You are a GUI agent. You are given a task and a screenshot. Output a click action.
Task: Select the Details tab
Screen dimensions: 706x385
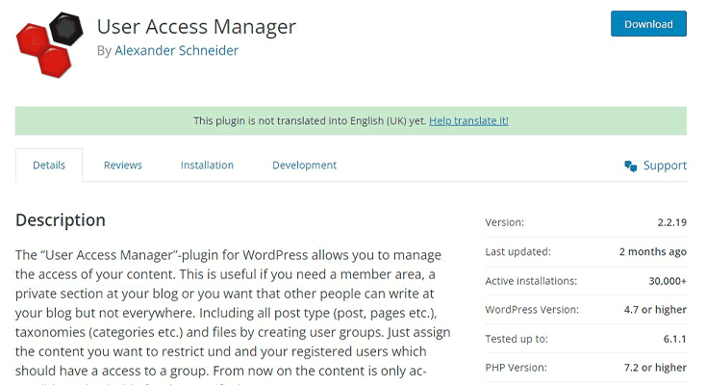[49, 165]
